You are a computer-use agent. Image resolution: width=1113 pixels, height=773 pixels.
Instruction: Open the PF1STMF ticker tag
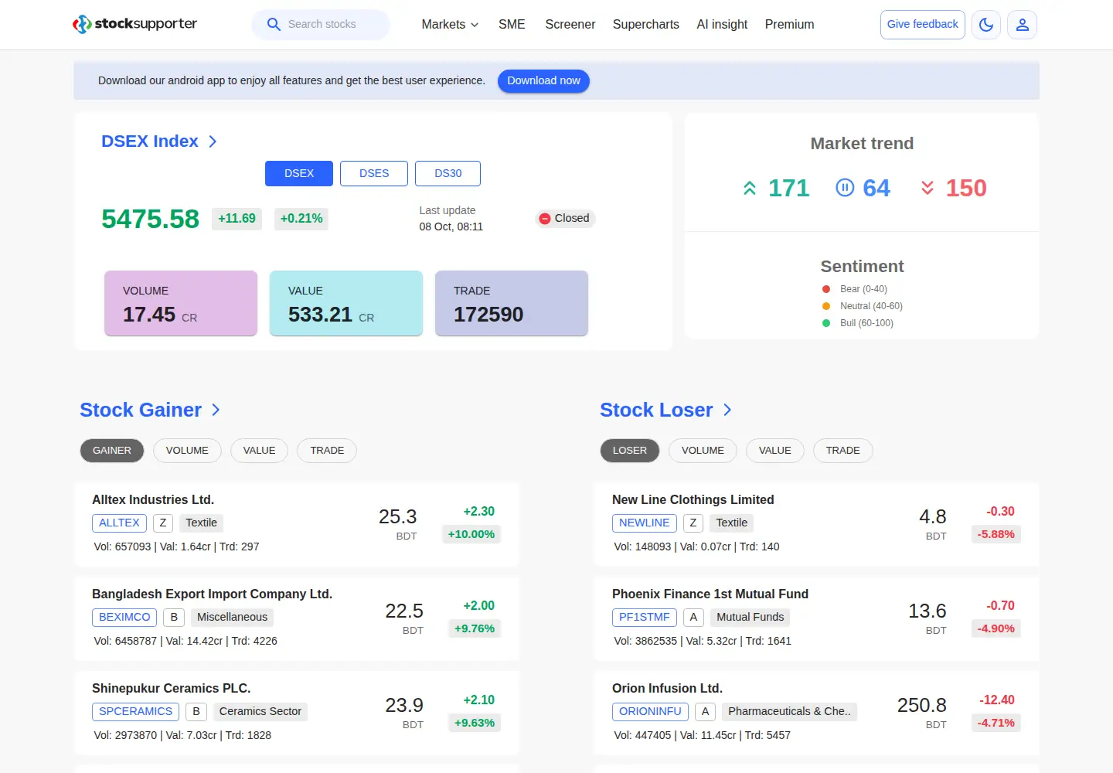click(x=645, y=618)
